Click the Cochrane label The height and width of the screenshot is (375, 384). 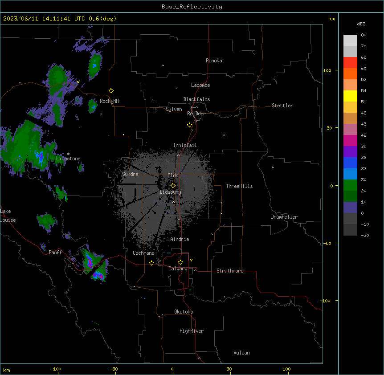143,253
